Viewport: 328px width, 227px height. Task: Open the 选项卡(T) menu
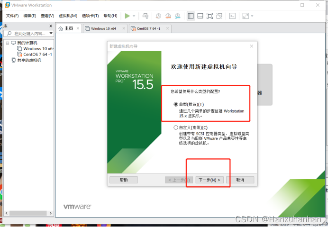(x=90, y=16)
